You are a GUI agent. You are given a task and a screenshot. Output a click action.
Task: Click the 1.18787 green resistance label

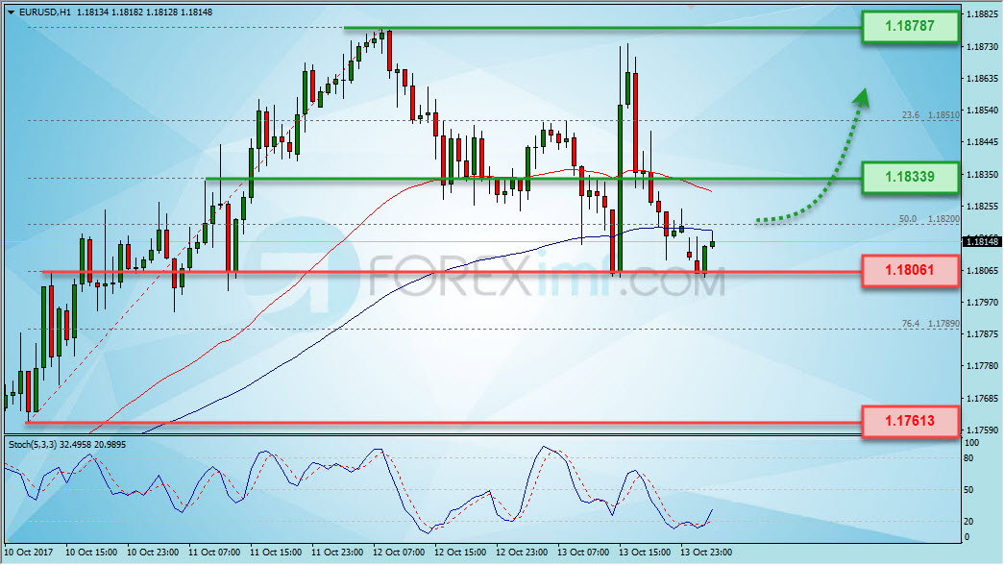pyautogui.click(x=910, y=26)
